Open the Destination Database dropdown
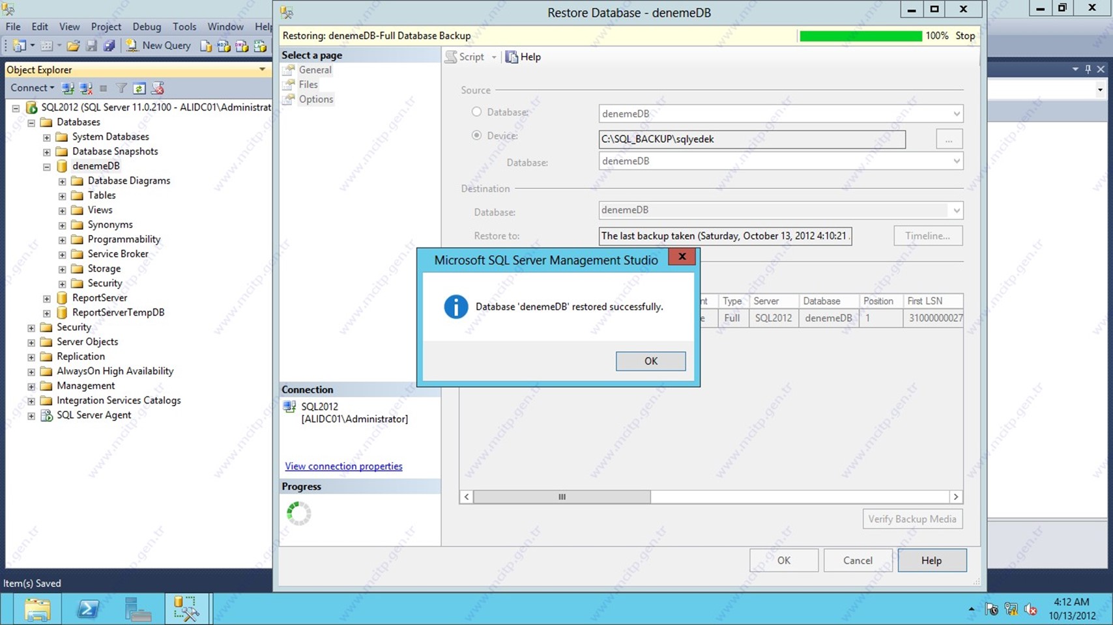 click(x=956, y=210)
